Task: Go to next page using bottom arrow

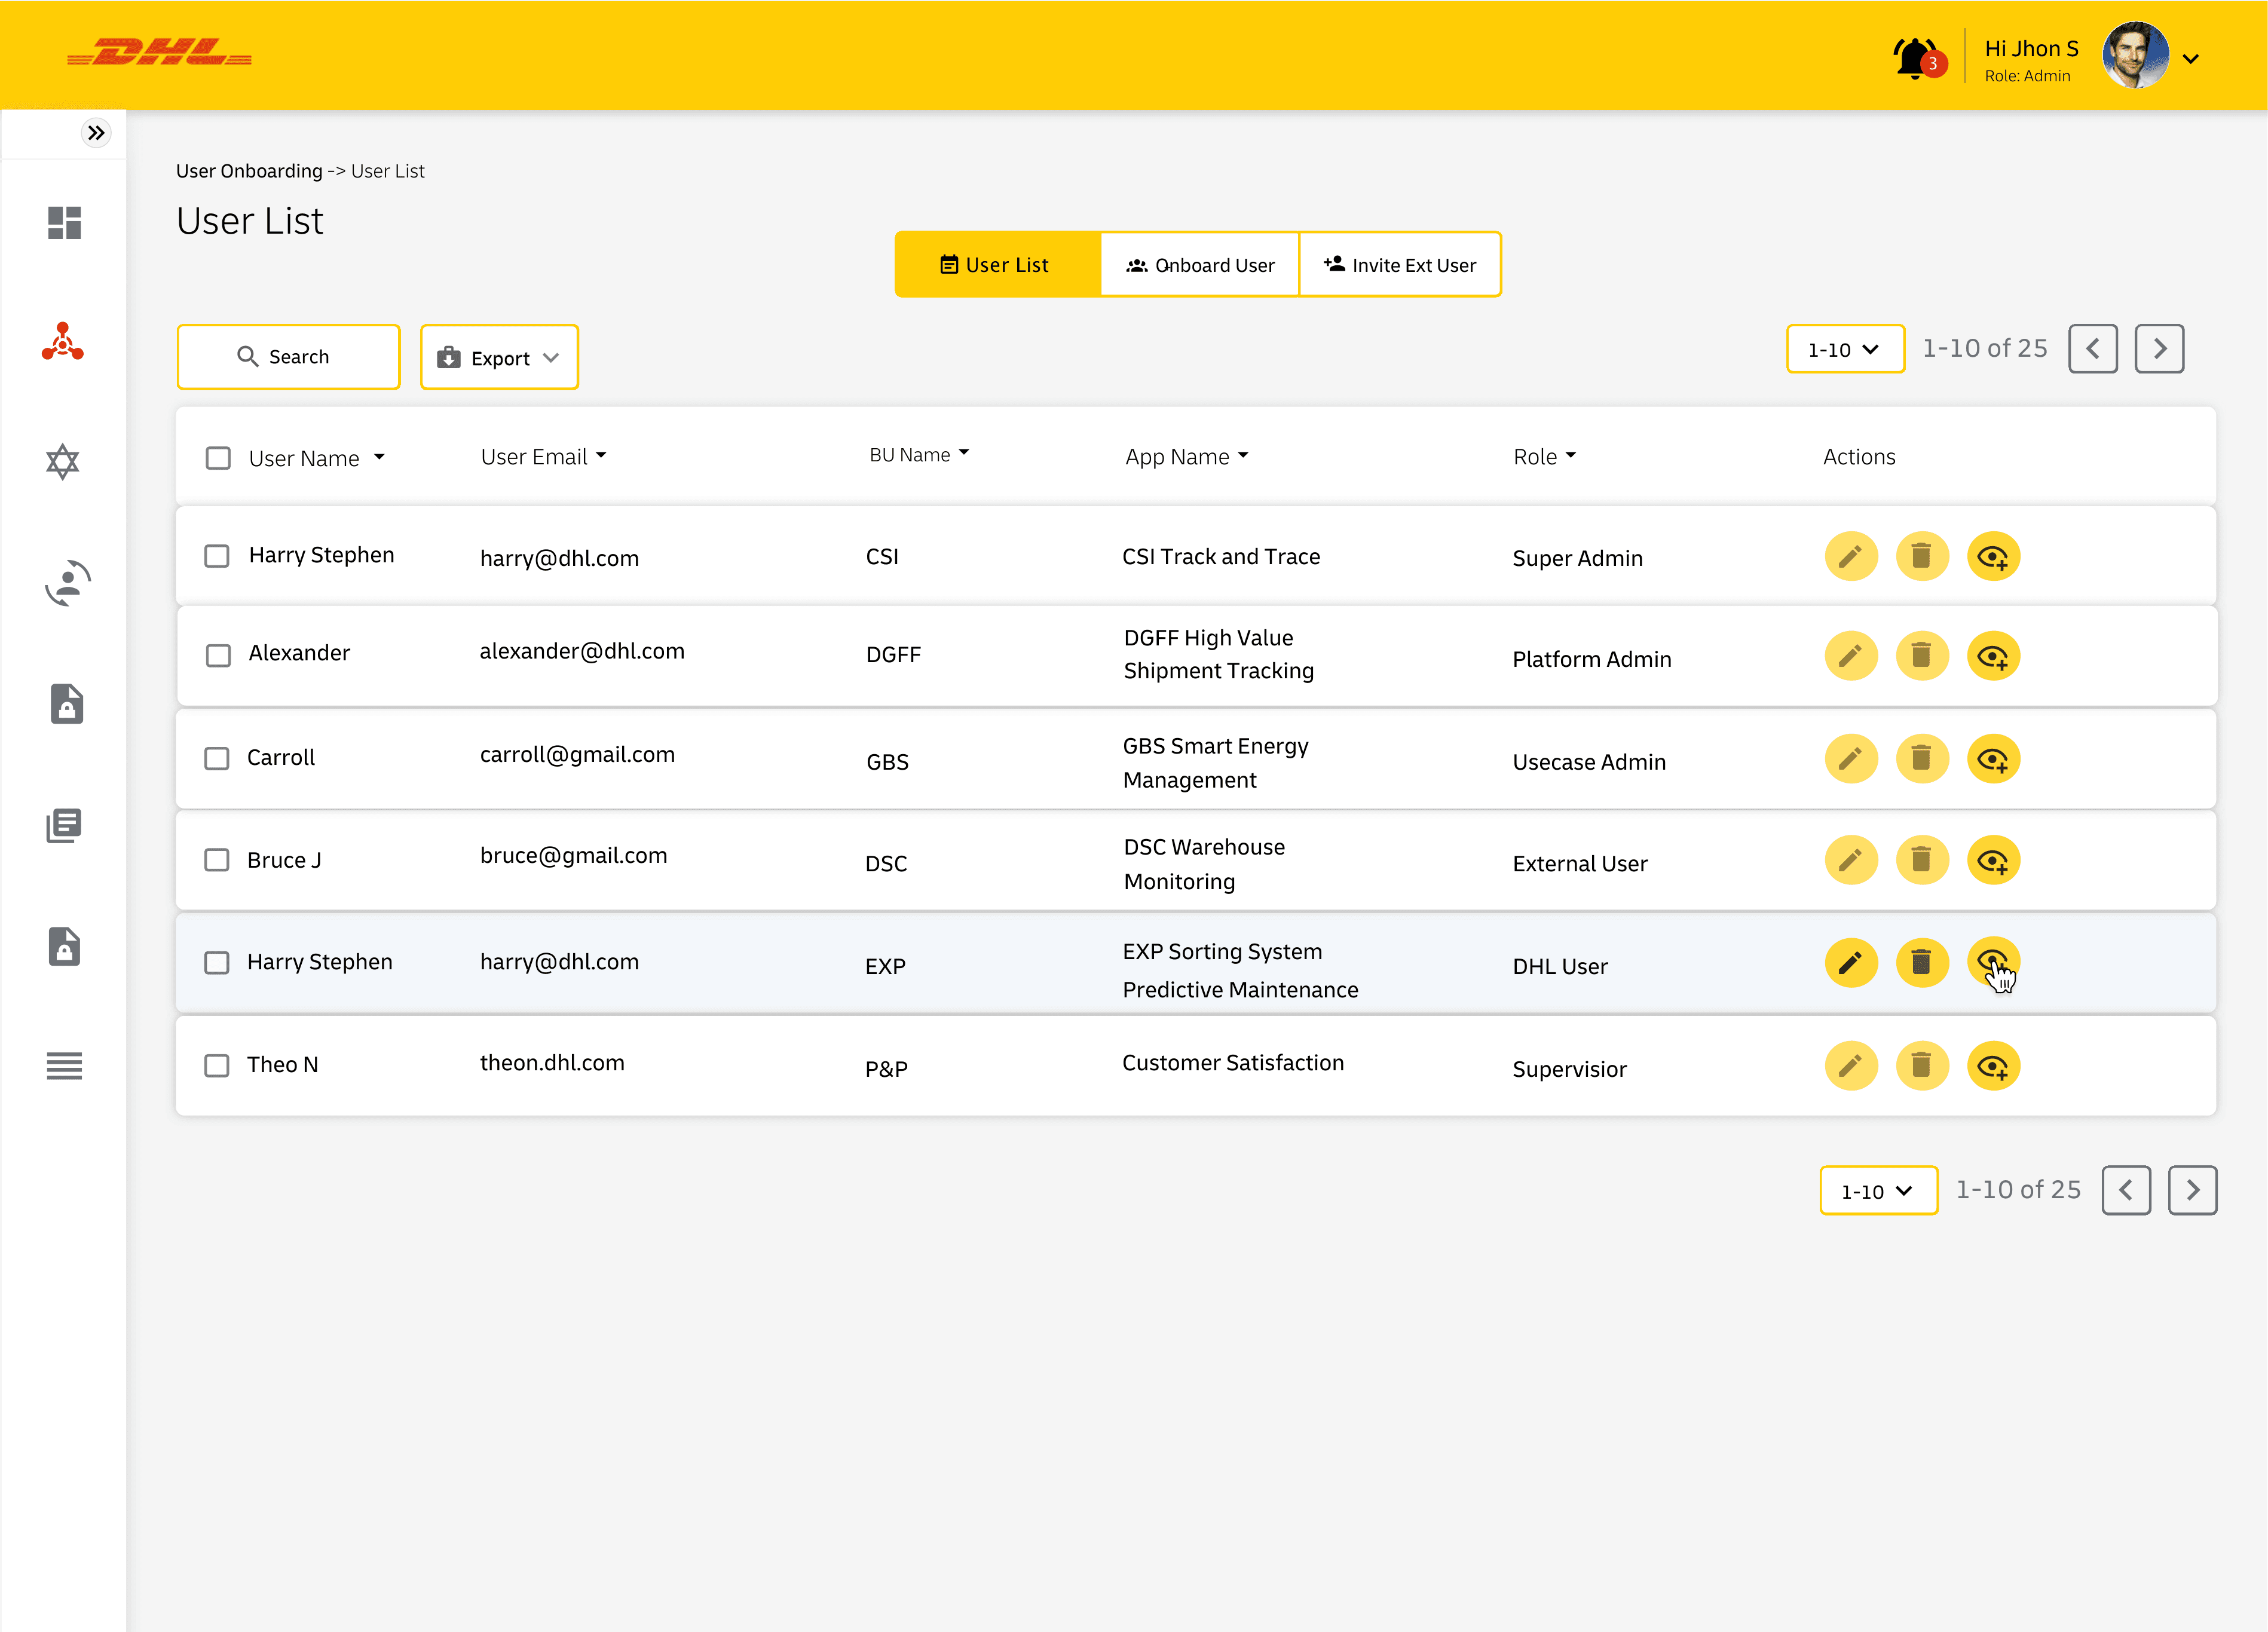Action: coord(2192,1190)
